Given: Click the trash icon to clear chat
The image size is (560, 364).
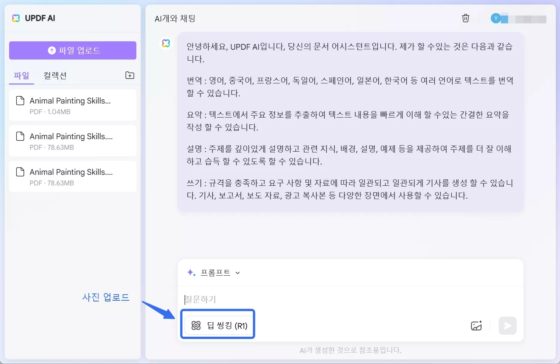Looking at the screenshot, I should pos(466,18).
